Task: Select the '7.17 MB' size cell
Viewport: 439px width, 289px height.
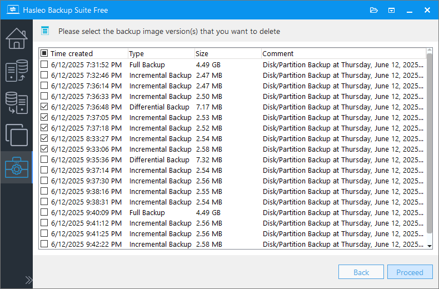Action: 209,107
